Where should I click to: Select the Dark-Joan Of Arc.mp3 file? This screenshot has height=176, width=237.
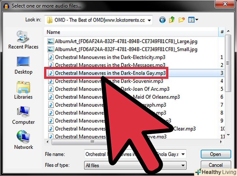(108, 89)
